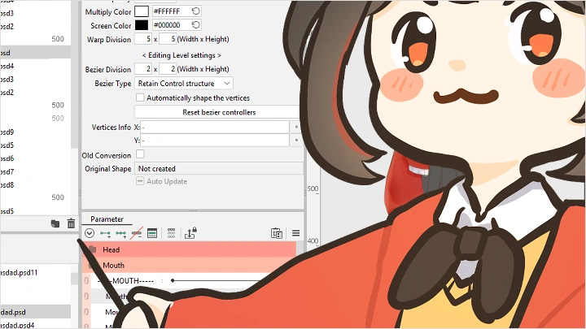586x329 pixels.
Task: Enable Automatically shape the vertices
Action: pyautogui.click(x=140, y=97)
